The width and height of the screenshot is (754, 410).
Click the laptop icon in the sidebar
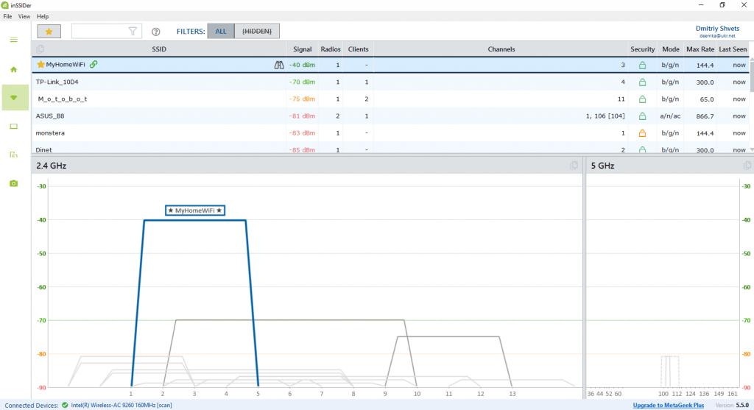[13, 126]
